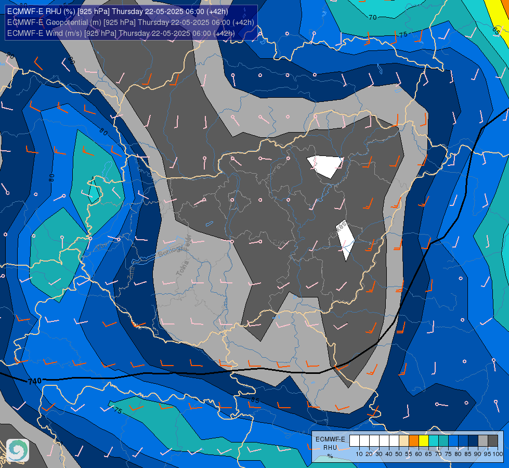
Task: Click the legend tick label '55'
Action: 409,454
